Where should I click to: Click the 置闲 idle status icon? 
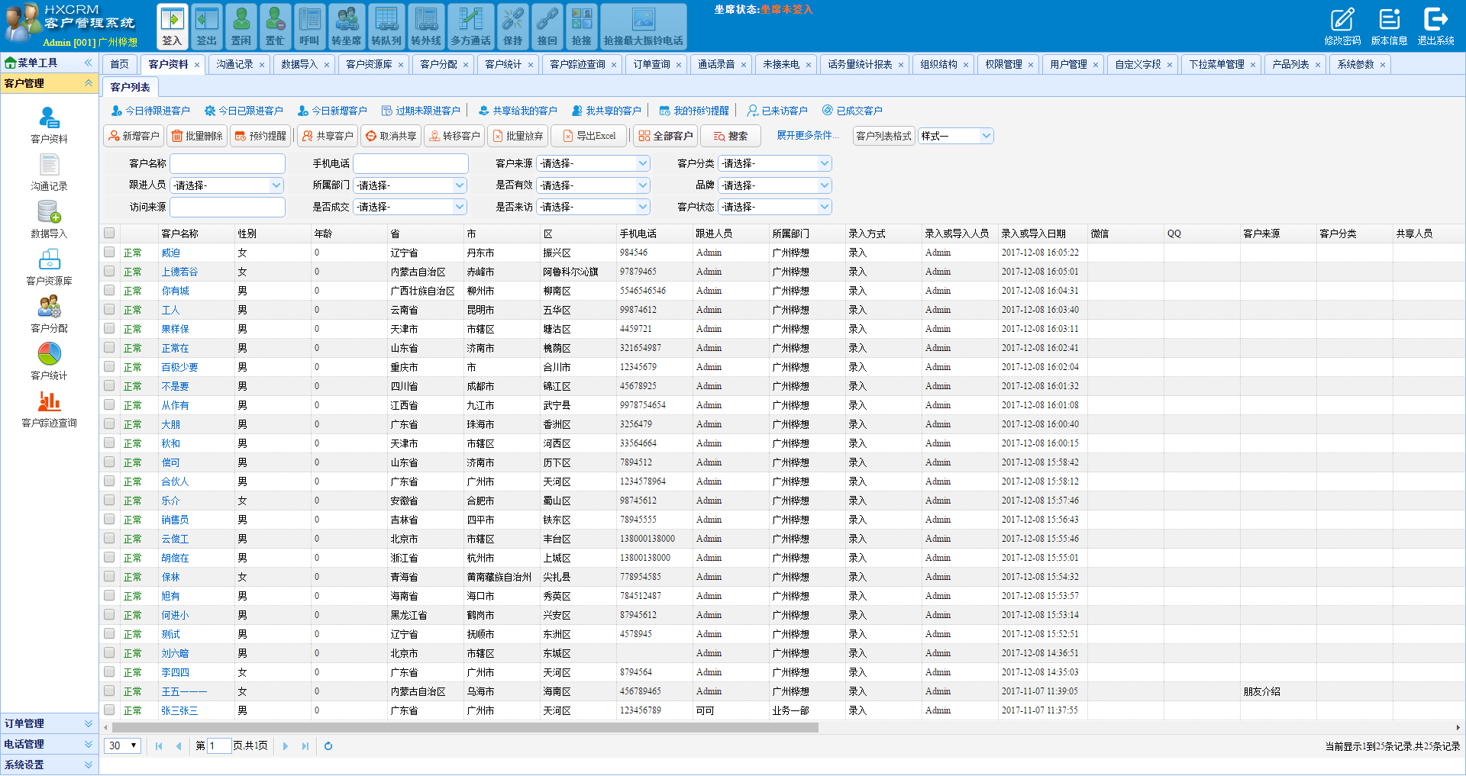tap(241, 26)
